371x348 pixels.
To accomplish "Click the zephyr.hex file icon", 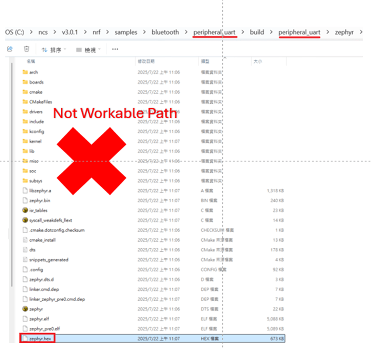I will (25, 338).
